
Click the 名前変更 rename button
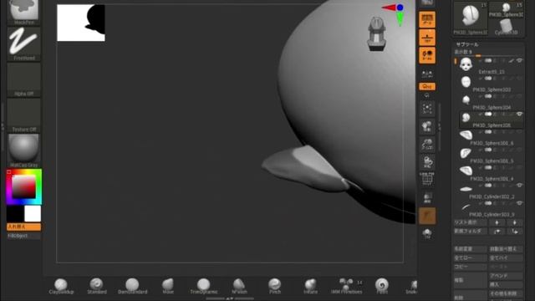coord(470,249)
